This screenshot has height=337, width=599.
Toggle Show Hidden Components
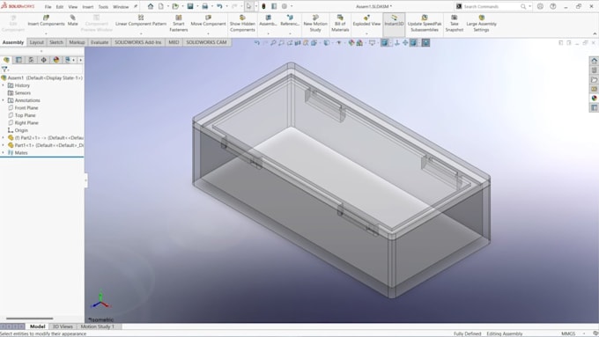[x=242, y=18]
